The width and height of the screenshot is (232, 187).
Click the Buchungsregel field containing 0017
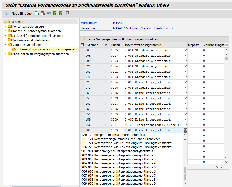pyautogui.click(x=114, y=56)
